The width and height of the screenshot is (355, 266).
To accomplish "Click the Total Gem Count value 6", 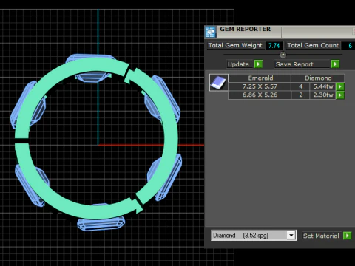I will coord(350,46).
